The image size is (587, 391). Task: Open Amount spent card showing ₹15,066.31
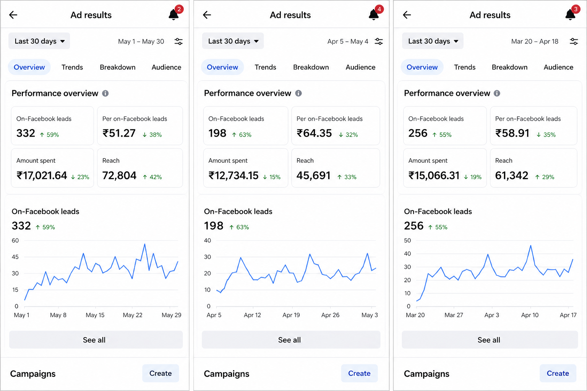click(x=445, y=168)
